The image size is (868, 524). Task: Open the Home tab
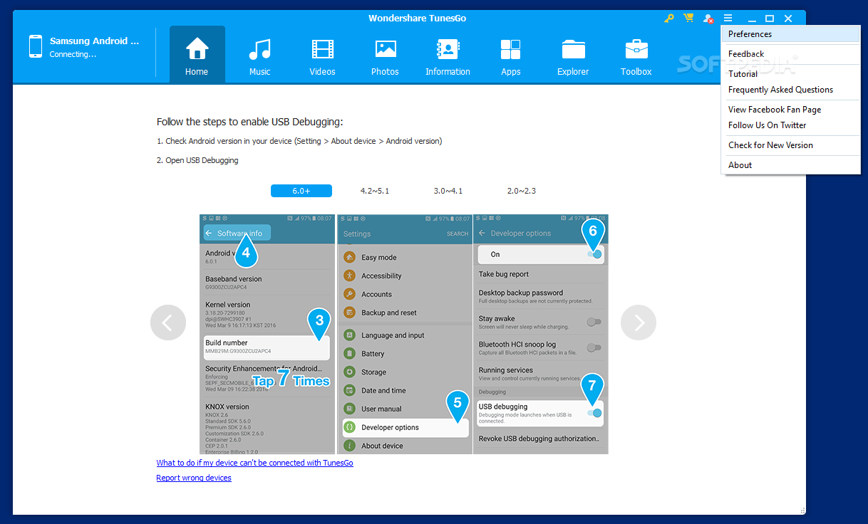(x=197, y=54)
